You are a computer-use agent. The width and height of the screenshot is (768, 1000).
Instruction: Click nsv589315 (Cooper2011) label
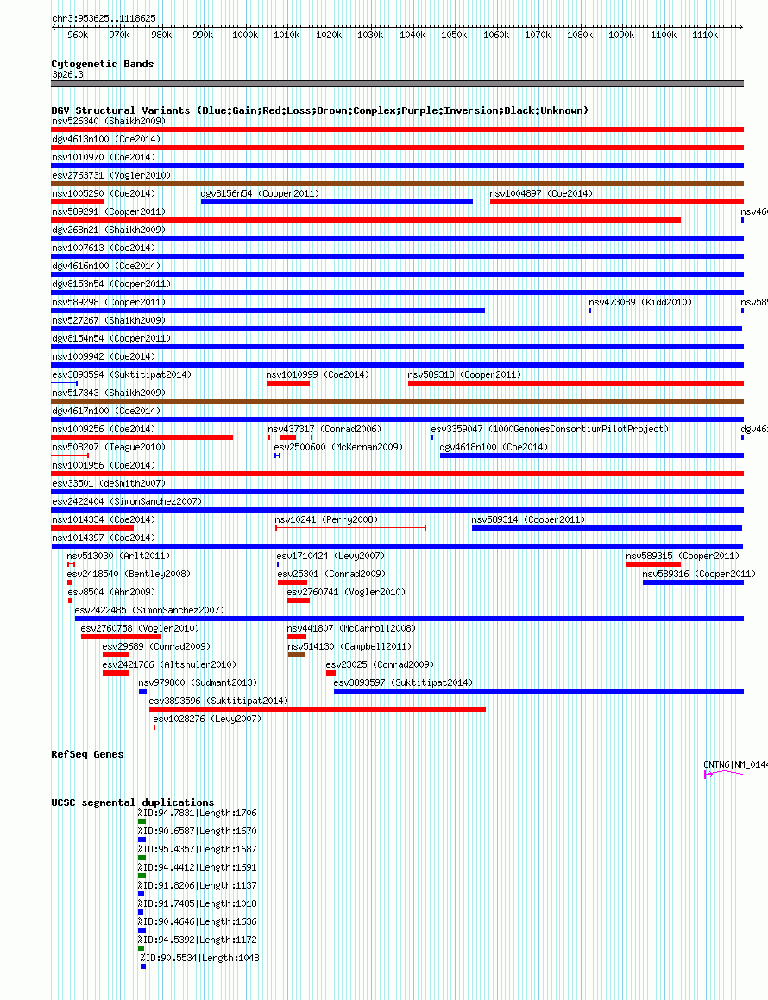coord(683,557)
